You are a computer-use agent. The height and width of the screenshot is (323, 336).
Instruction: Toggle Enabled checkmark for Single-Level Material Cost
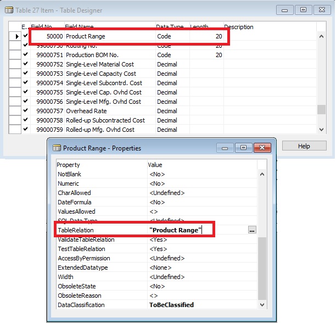(x=25, y=64)
